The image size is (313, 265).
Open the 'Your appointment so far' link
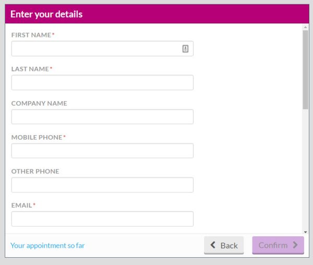click(x=47, y=245)
